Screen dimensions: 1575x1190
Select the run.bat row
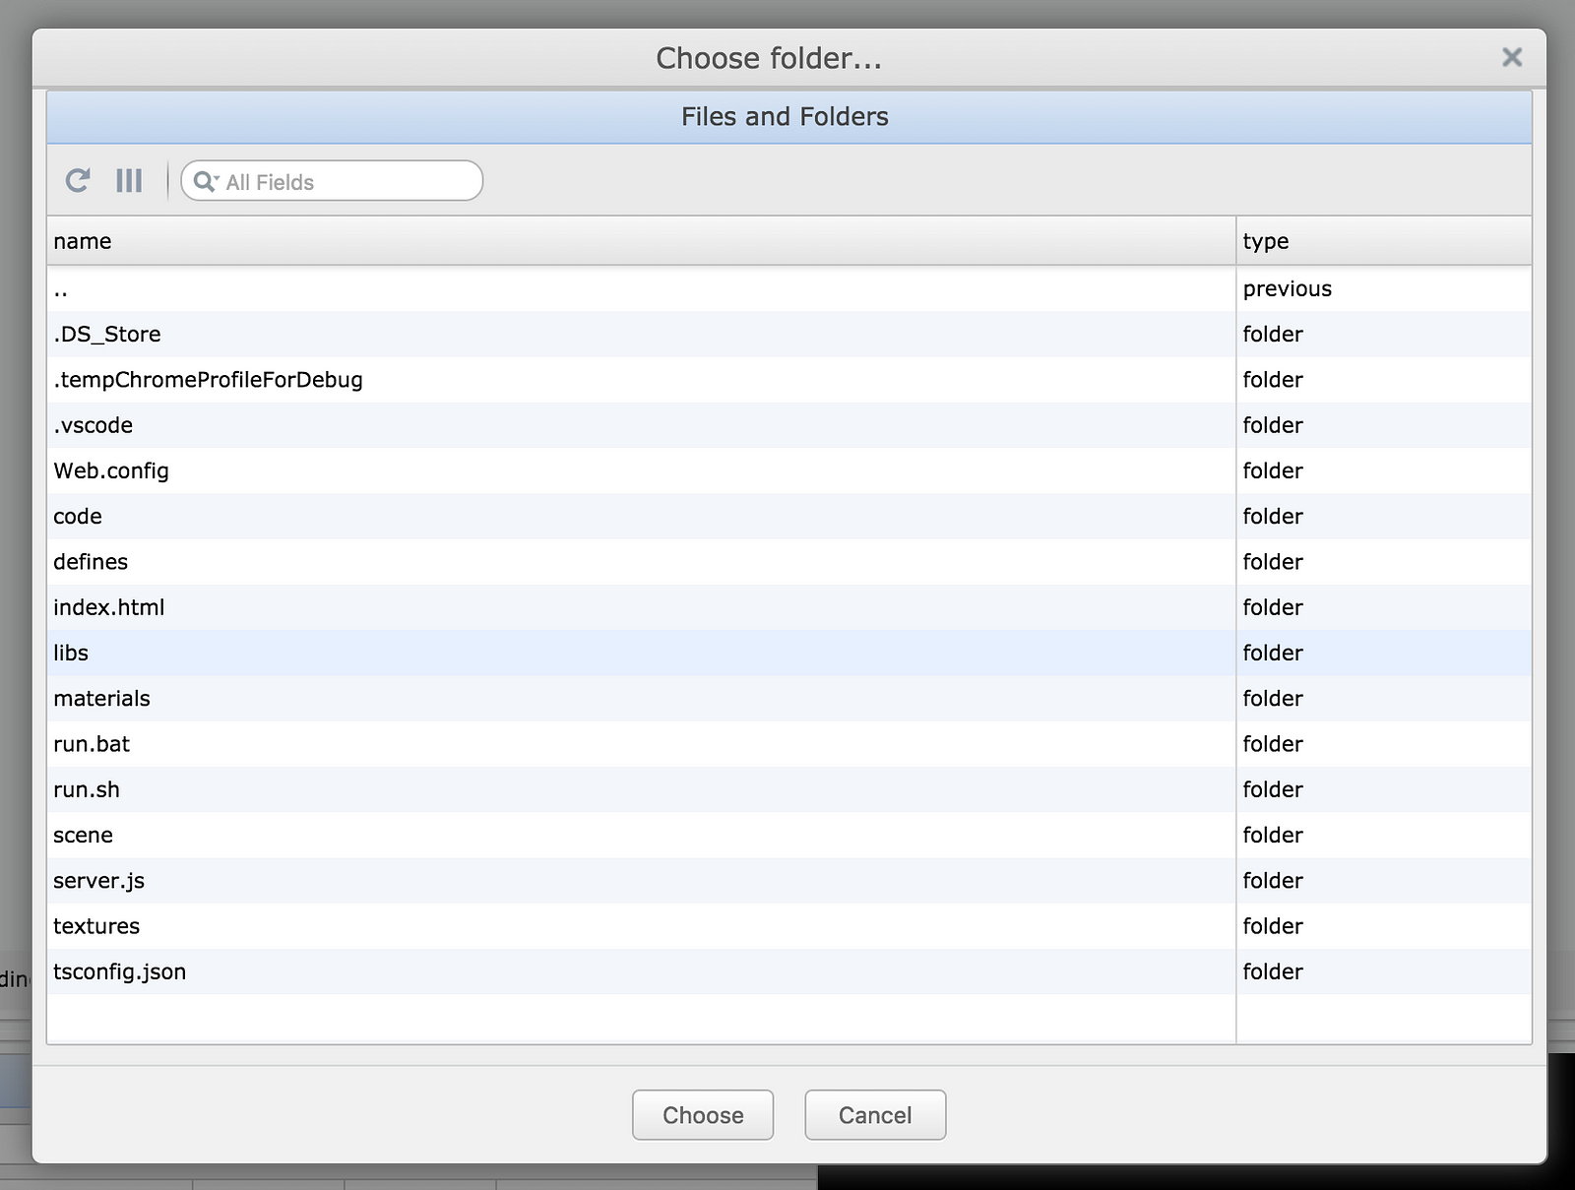coord(789,744)
